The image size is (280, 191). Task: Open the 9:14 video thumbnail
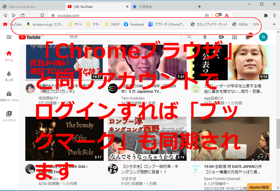point(230,62)
